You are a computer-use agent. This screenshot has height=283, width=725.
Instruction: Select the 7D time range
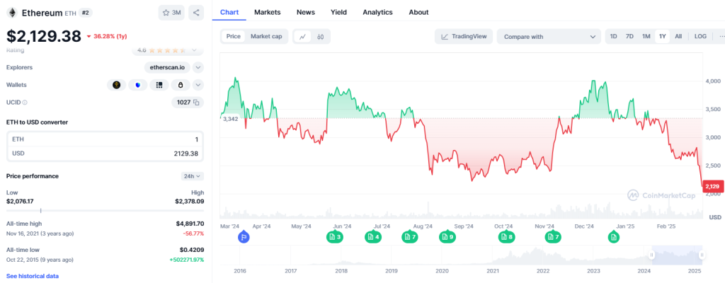[629, 36]
